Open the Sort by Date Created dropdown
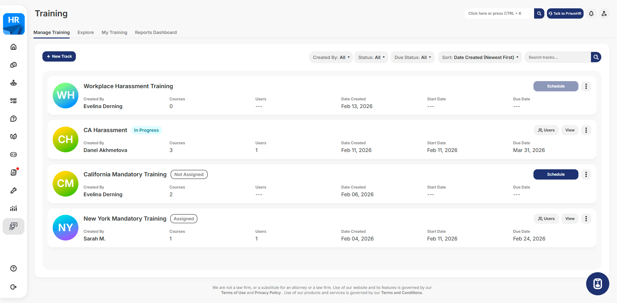 tap(480, 57)
